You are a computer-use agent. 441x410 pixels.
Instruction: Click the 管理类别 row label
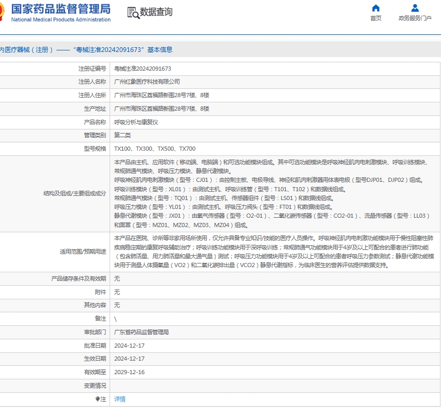[x=95, y=135]
